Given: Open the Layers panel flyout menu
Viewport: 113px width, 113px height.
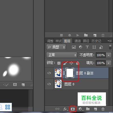Looking at the screenshot, I should click(x=110, y=41).
